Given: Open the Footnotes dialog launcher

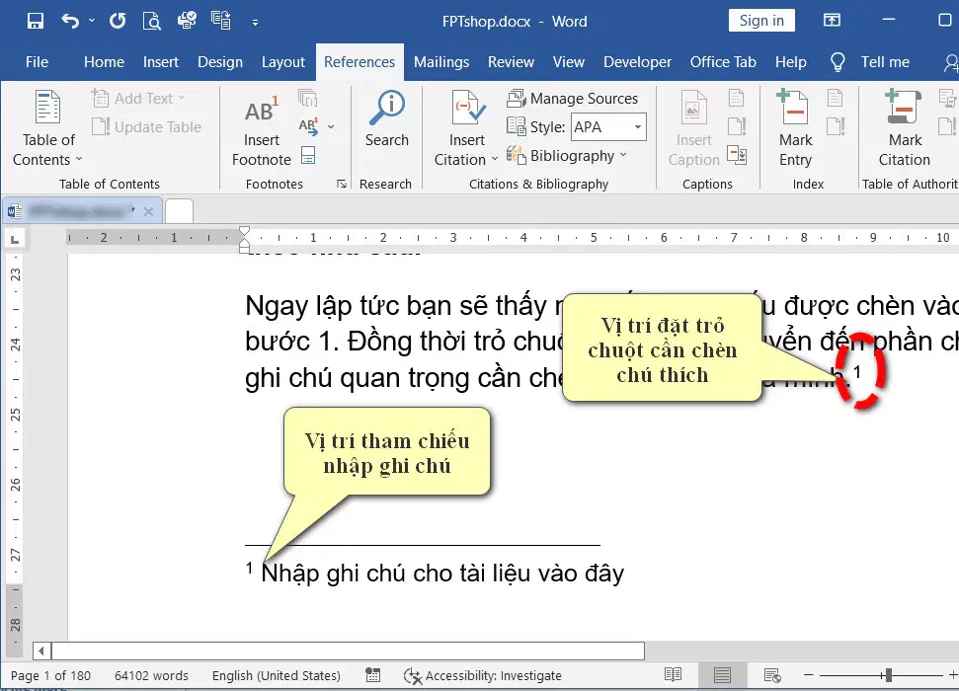Looking at the screenshot, I should coord(342,184).
